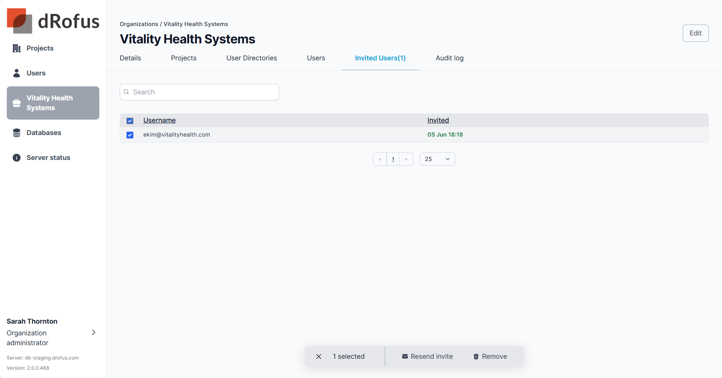Toggle the select-all checkbox in header
The height and width of the screenshot is (378, 722).
130,121
